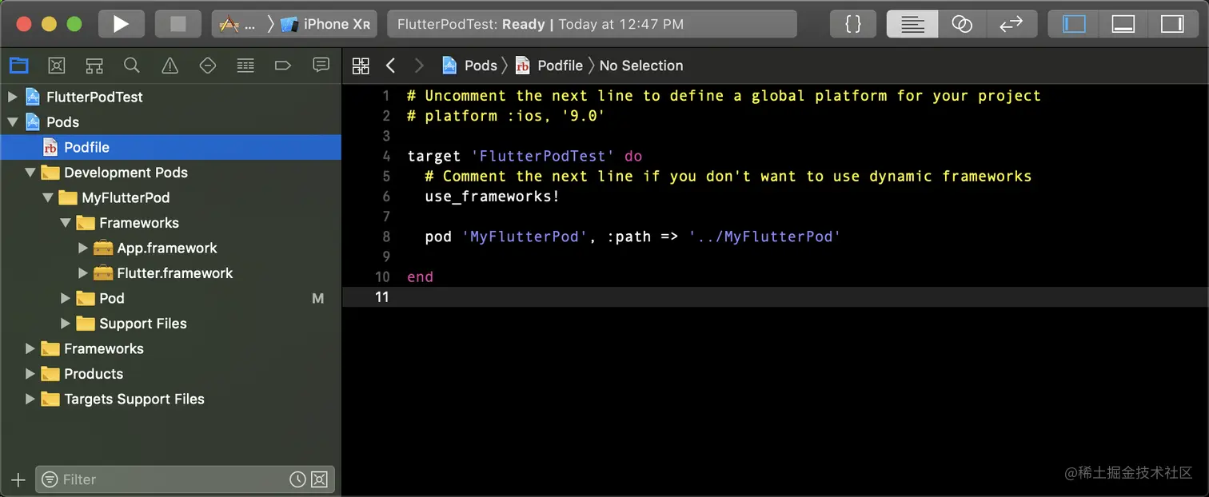Screen dimensions: 1209x497
Task: Click the plus add button in navigator
Action: point(18,479)
